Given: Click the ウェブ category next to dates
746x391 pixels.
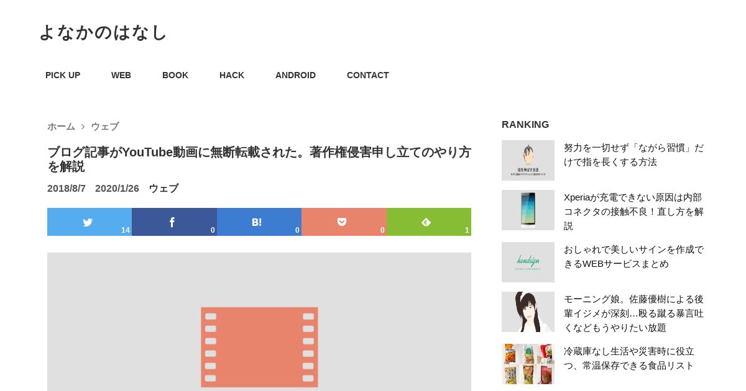Looking at the screenshot, I should pyautogui.click(x=163, y=188).
